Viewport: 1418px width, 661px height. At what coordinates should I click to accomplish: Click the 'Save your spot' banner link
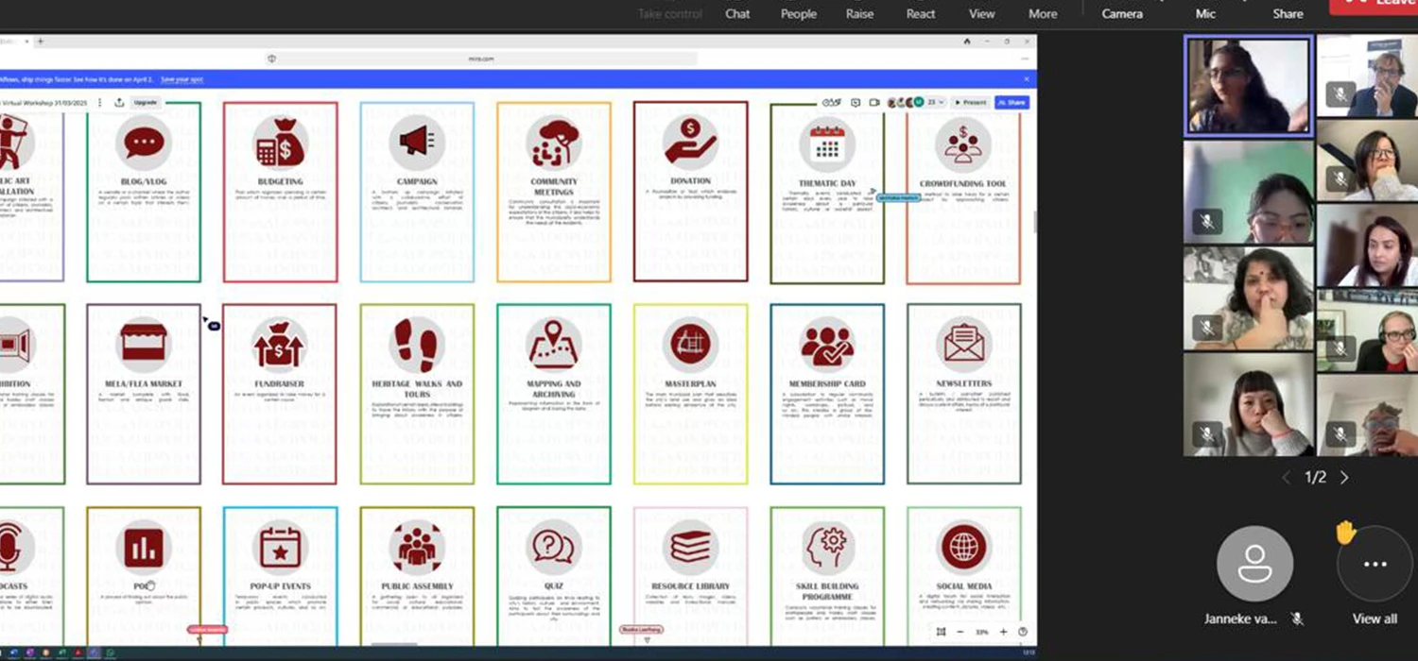[x=182, y=79]
